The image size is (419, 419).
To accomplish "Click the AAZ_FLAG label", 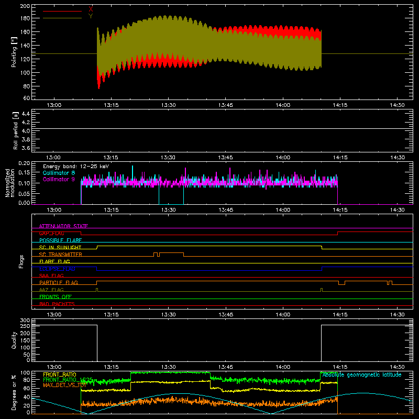I will (x=51, y=290).
